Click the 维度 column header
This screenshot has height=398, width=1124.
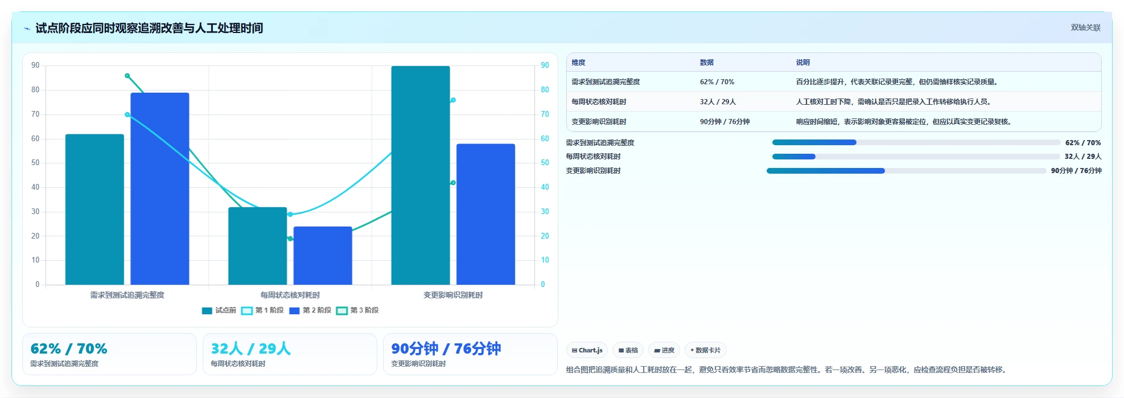(x=578, y=63)
